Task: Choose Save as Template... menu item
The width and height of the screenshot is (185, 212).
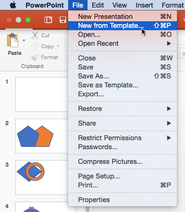Action: [x=123, y=85]
